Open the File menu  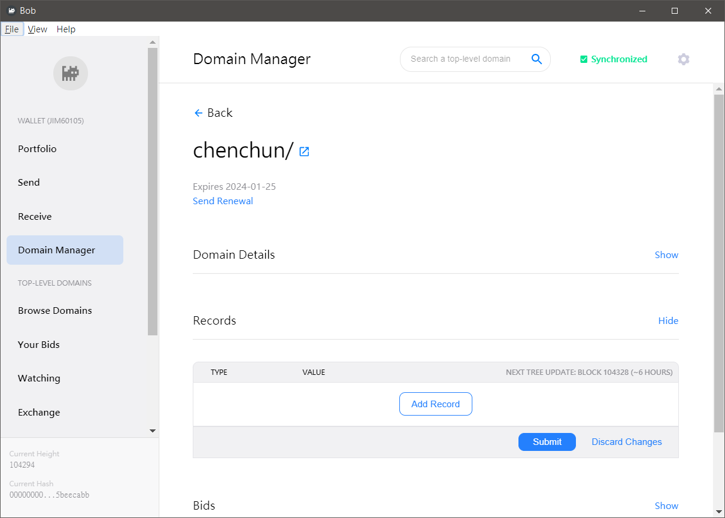point(12,29)
